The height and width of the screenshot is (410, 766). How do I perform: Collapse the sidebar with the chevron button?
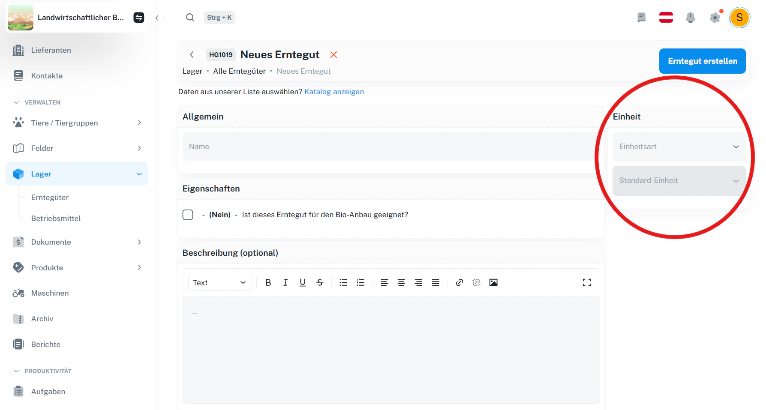157,18
